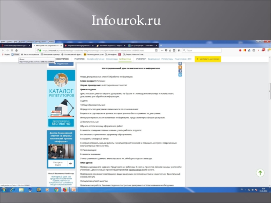
Task: Open the Файл menu
Action: pos(3,42)
